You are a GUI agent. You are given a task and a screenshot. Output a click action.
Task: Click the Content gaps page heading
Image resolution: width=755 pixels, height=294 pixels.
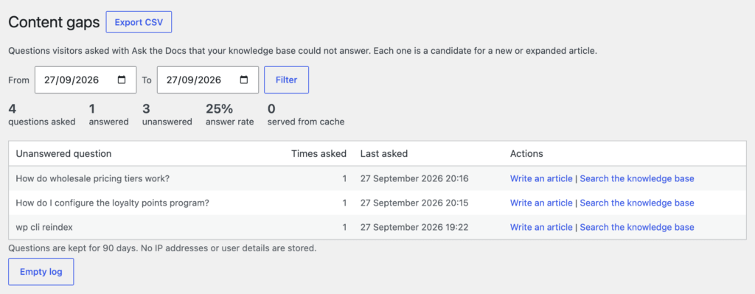(54, 22)
